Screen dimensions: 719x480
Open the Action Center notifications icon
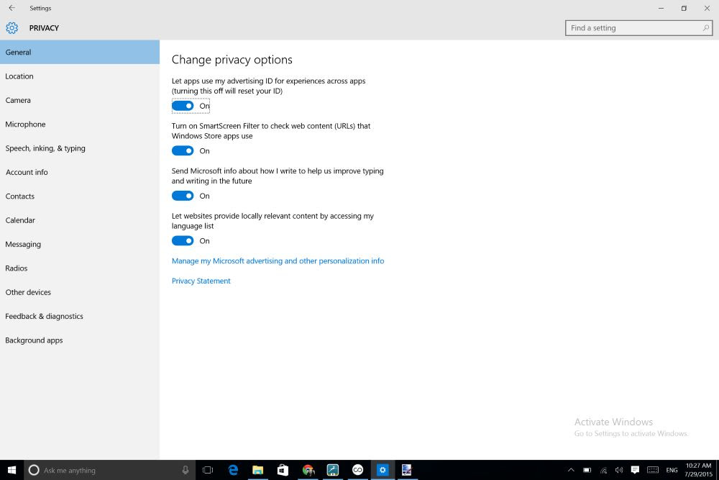[635, 470]
